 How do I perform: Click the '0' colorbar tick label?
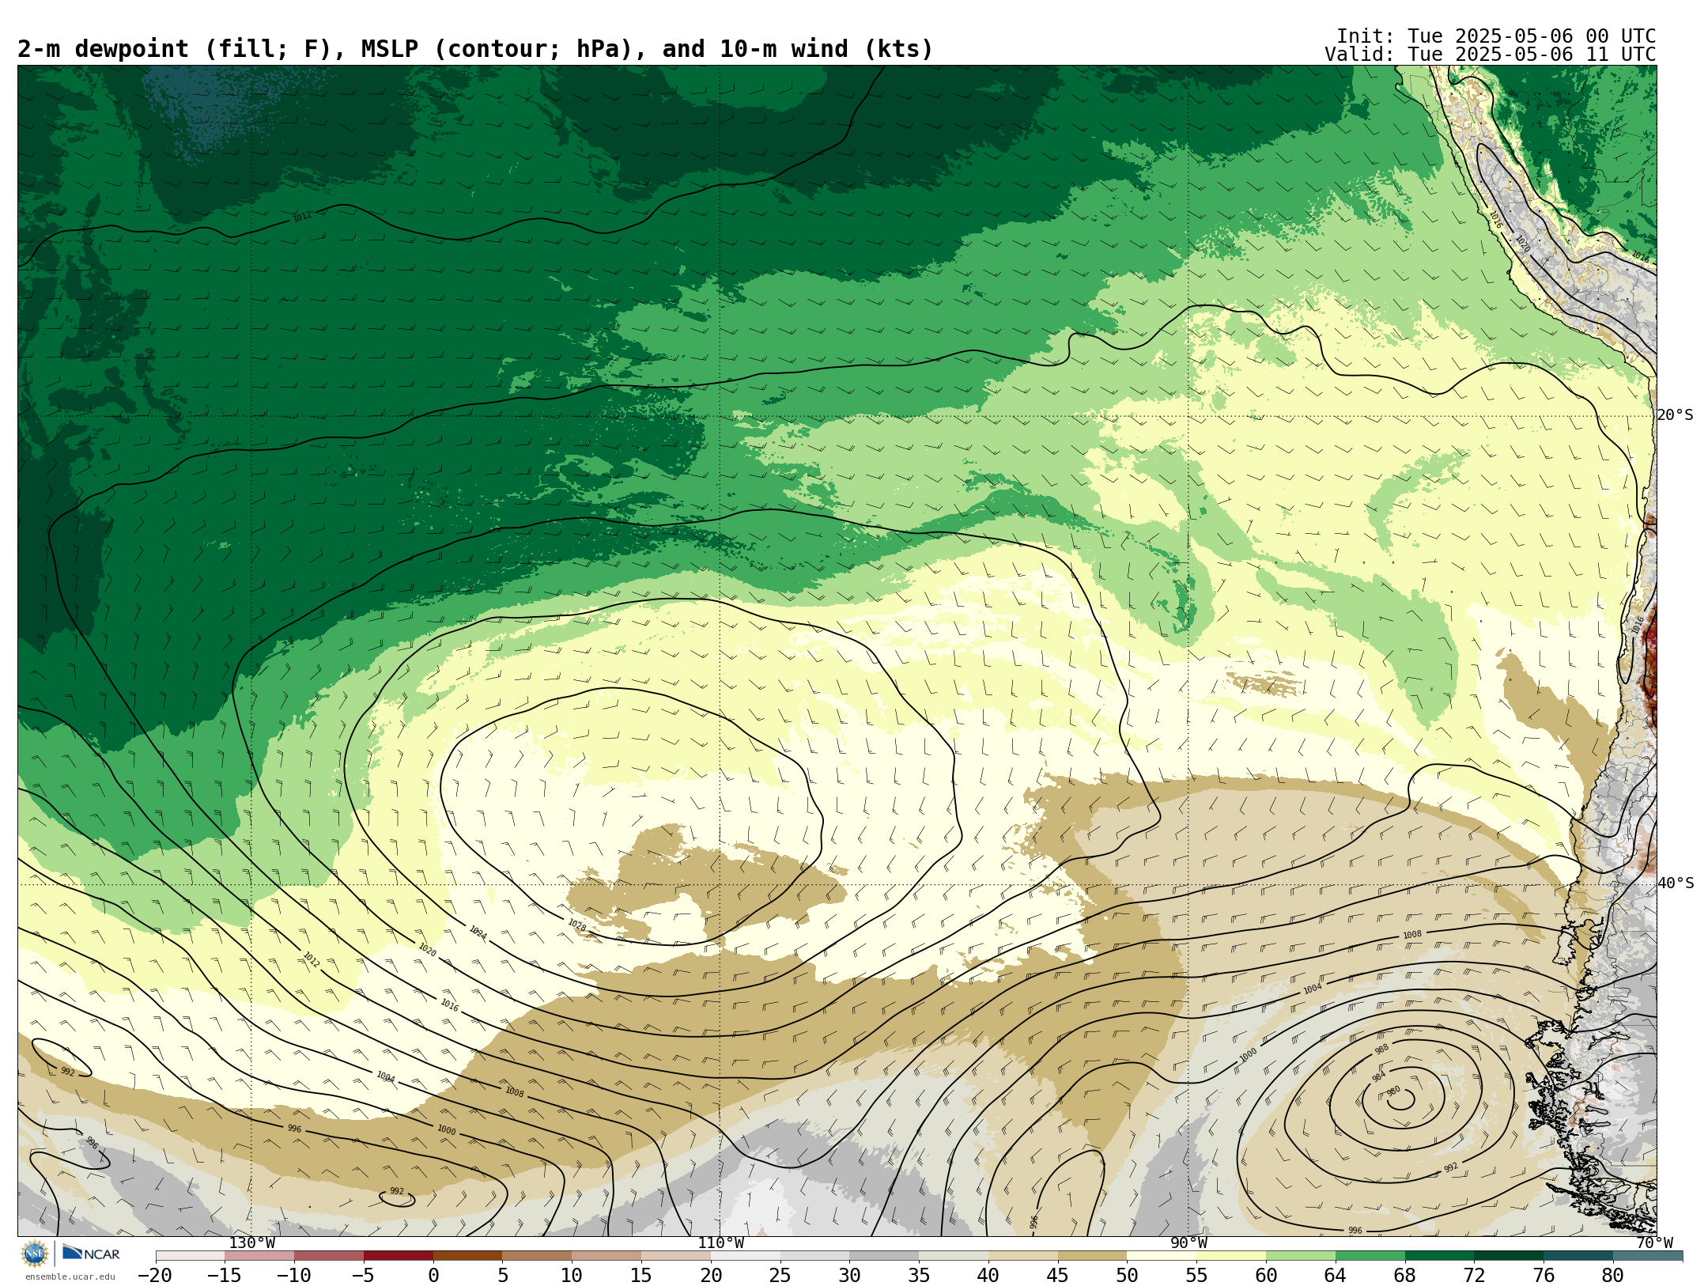point(433,1275)
